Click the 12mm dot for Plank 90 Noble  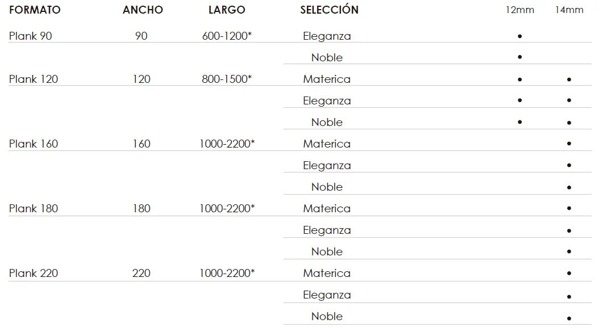(x=519, y=57)
